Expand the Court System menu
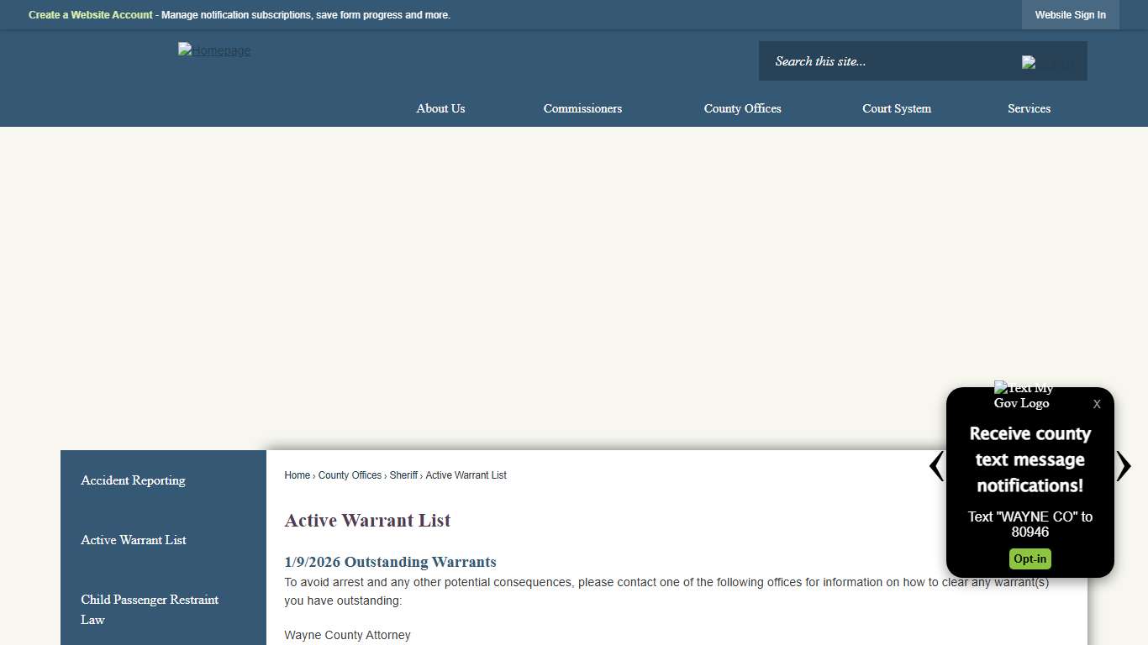 pyautogui.click(x=896, y=108)
